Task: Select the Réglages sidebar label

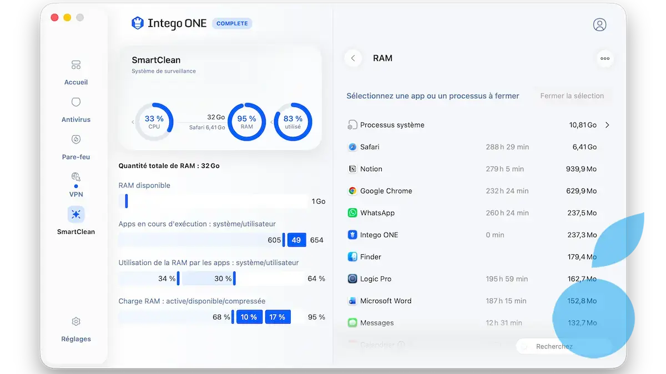Action: (76, 339)
